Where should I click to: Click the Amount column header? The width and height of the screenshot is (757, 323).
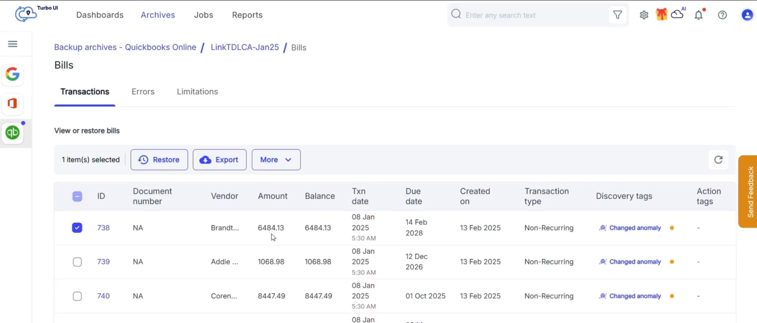click(273, 196)
